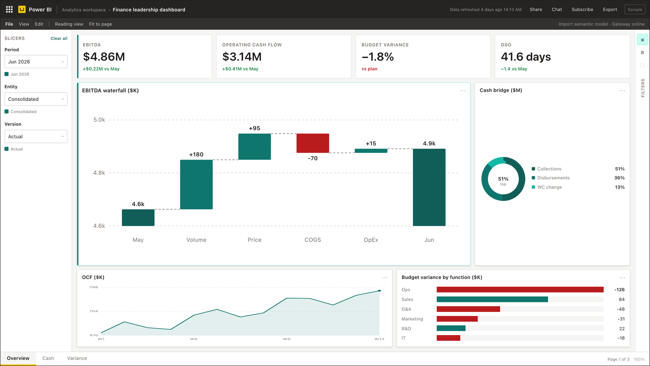Click the Sales variance bar
Screen dimensions: 650x366
pos(492,299)
